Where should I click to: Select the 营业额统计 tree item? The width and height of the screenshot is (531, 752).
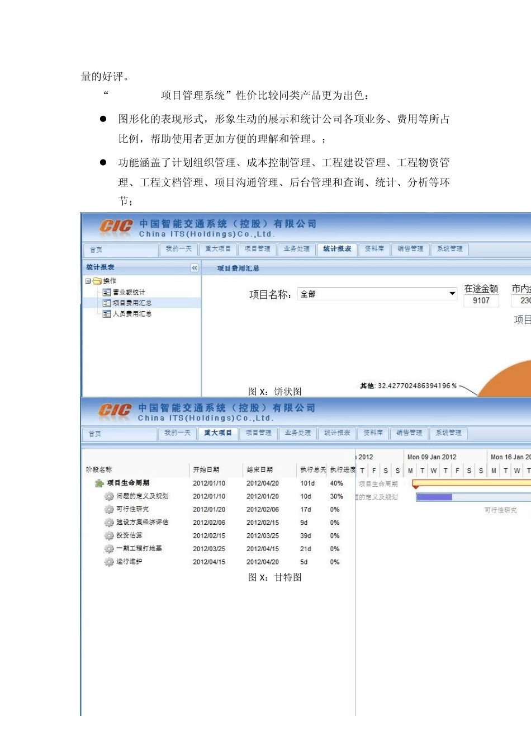[x=129, y=292]
